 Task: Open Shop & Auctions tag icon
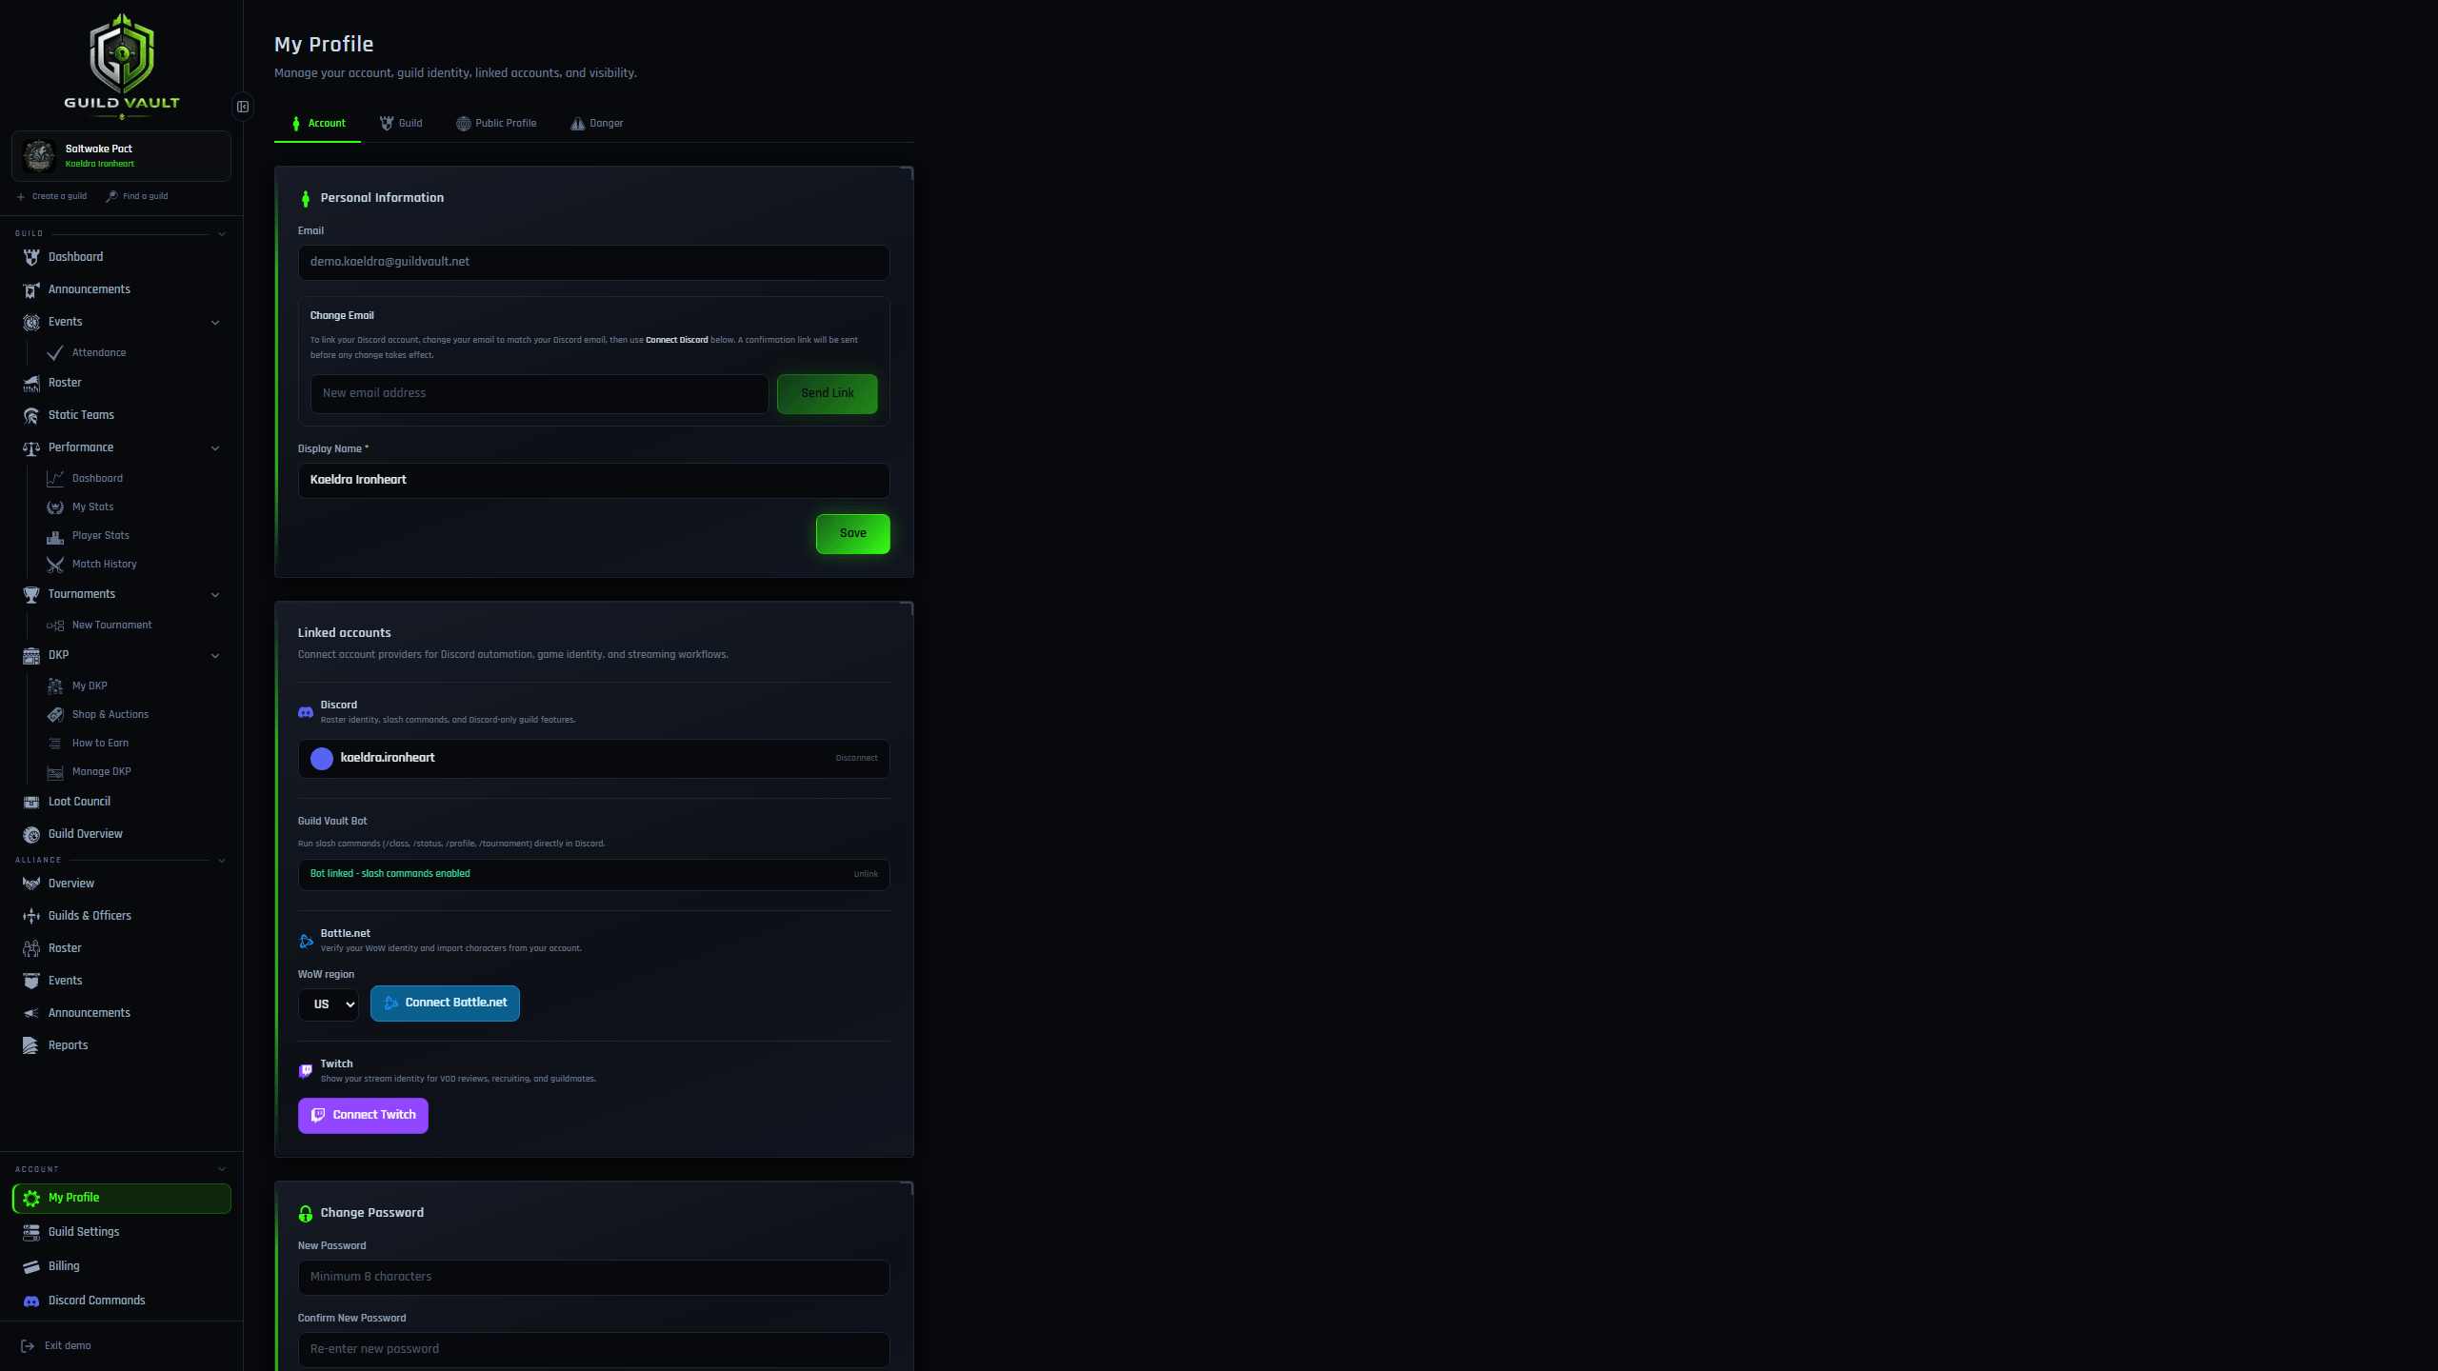click(55, 715)
